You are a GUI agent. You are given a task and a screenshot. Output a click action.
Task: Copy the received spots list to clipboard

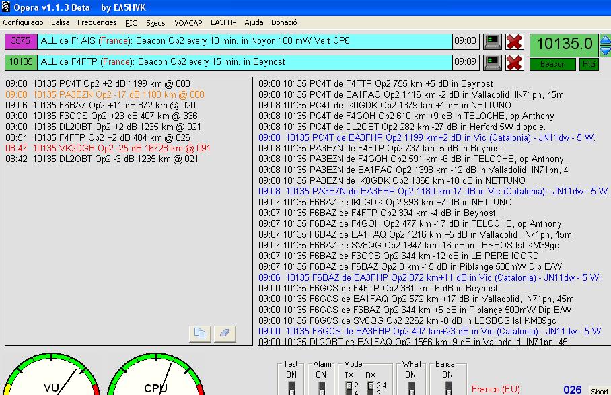pyautogui.click(x=201, y=333)
